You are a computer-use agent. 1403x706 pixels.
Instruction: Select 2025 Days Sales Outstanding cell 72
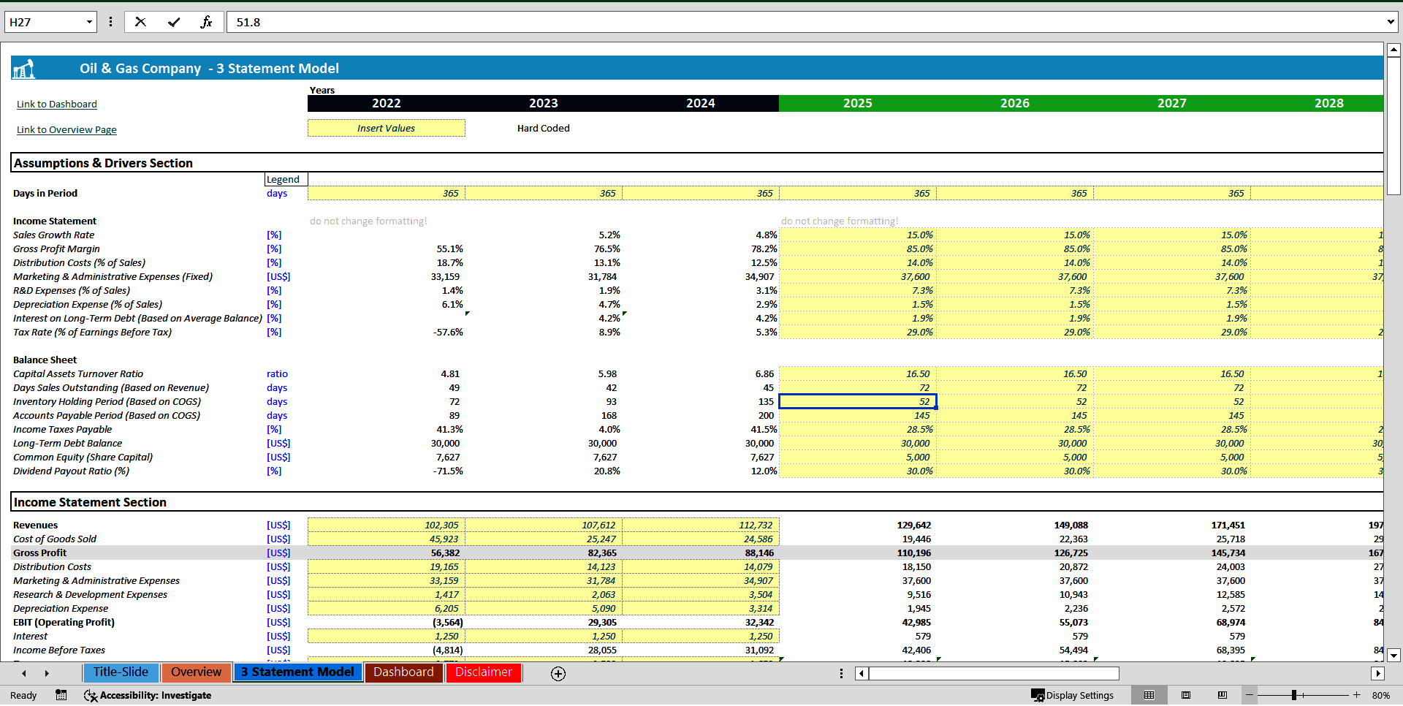(x=858, y=388)
